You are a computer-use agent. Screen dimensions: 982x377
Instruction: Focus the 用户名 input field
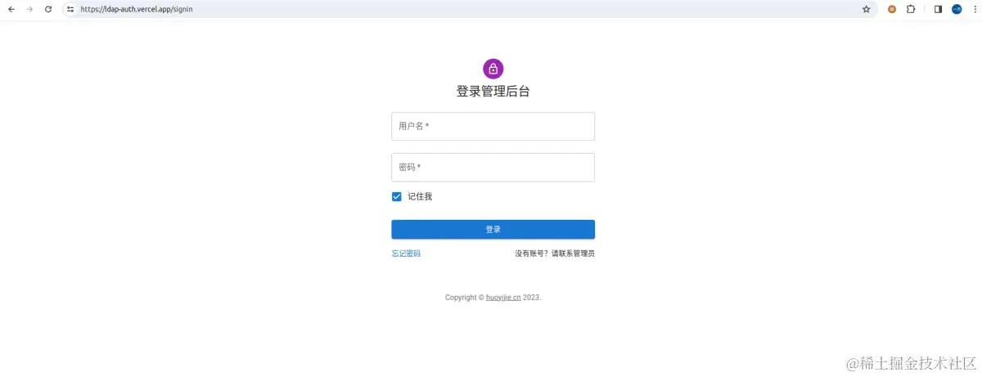point(493,126)
